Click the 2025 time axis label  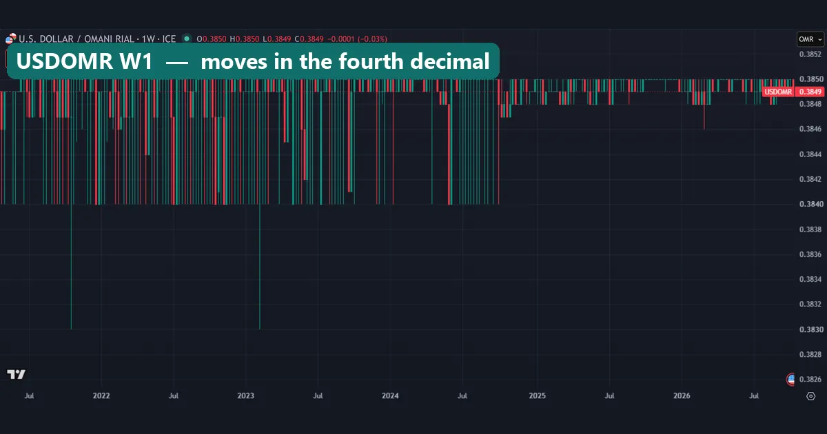click(537, 396)
